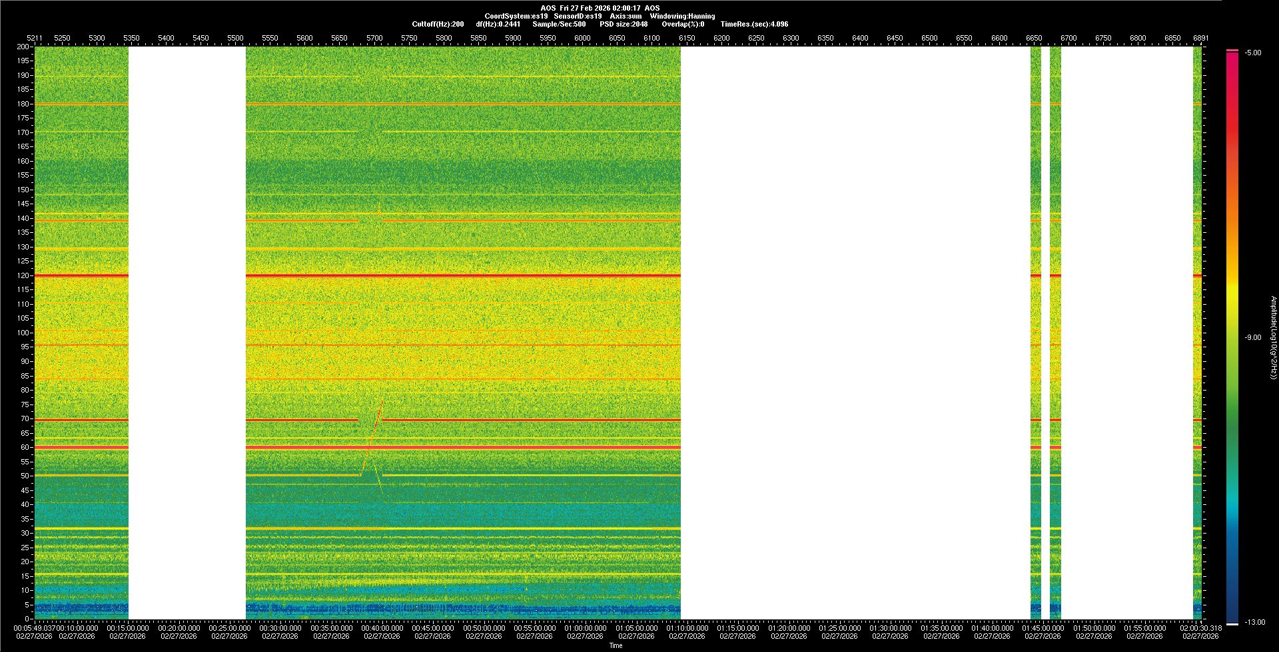Click the 5211 tick on the top axis

click(34, 38)
